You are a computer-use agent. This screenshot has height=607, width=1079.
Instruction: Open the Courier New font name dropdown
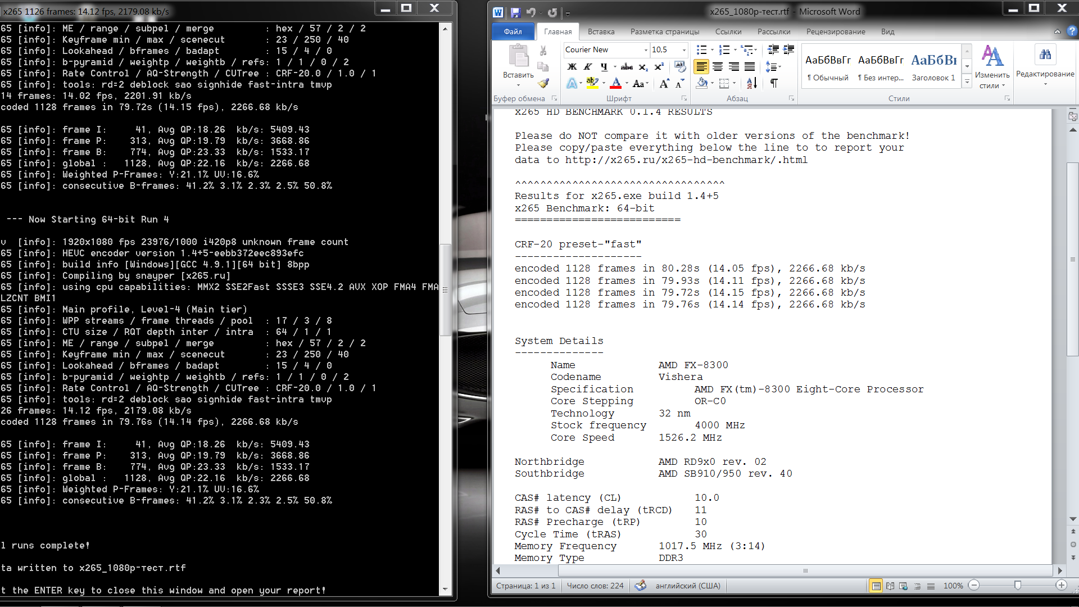click(645, 50)
